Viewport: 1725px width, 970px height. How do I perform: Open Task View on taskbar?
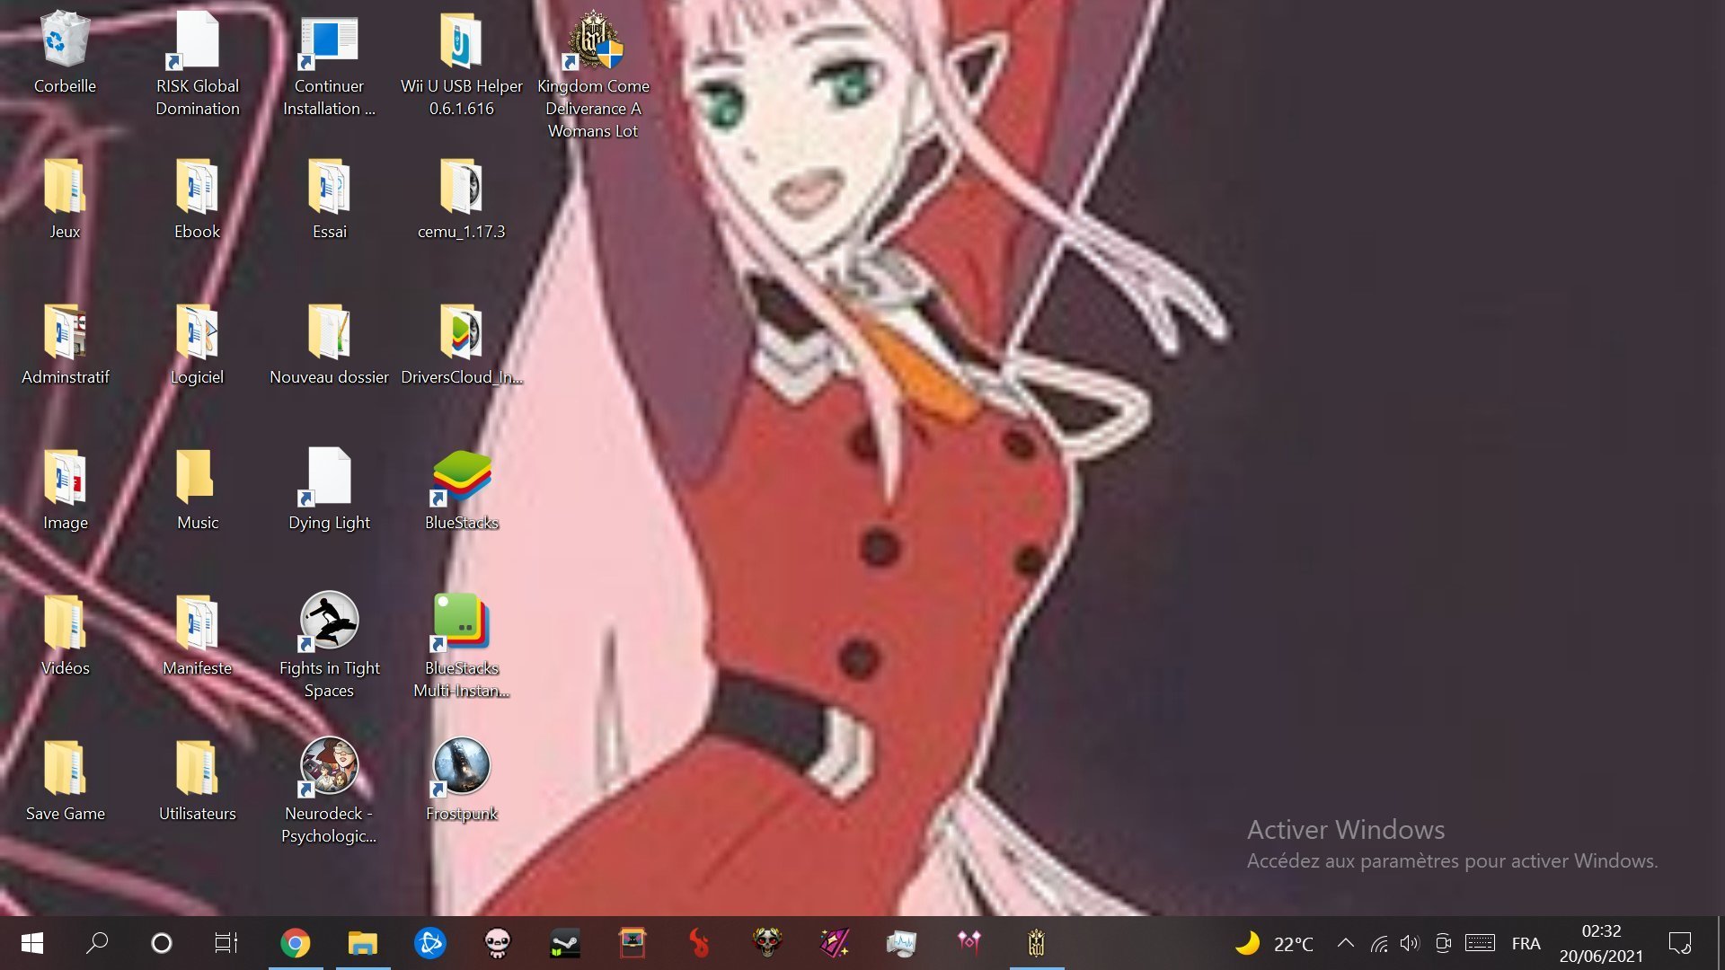point(226,943)
